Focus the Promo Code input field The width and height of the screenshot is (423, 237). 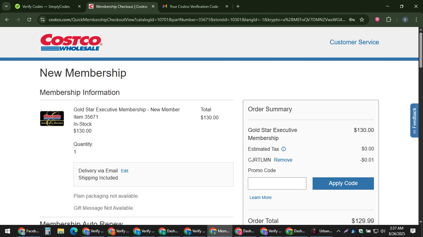pos(277,184)
